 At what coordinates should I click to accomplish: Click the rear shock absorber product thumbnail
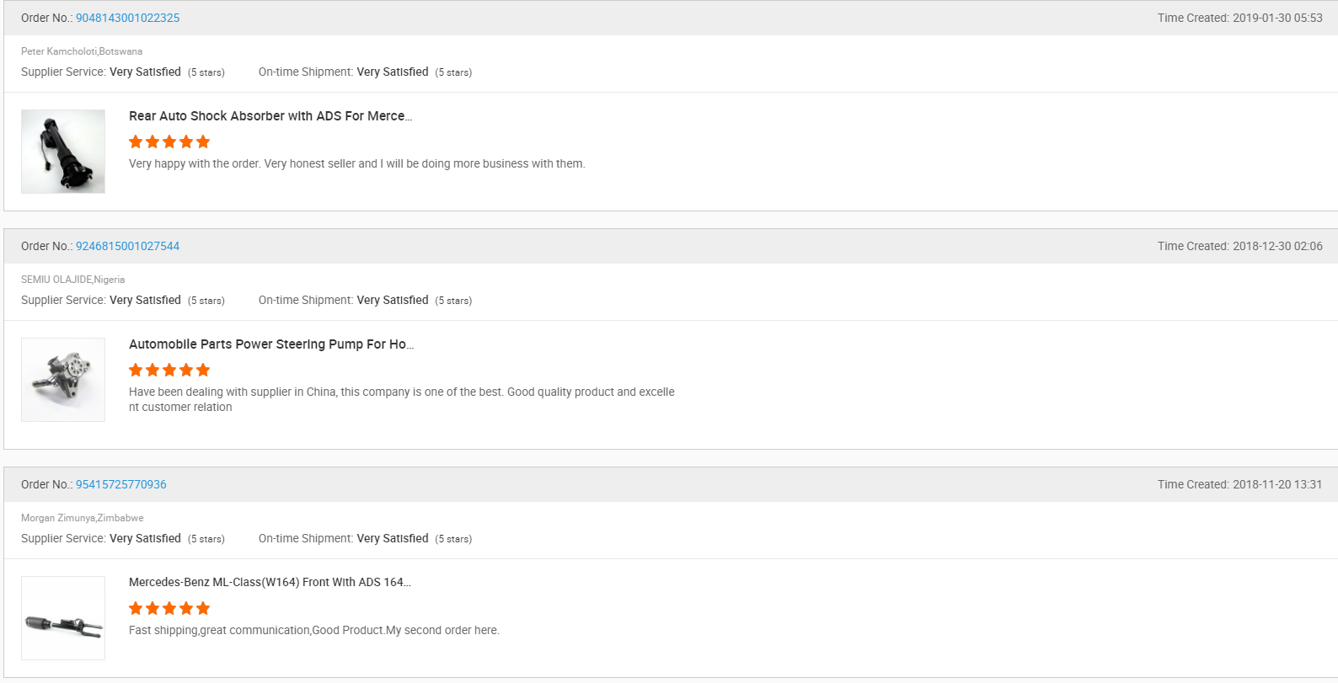tap(63, 152)
